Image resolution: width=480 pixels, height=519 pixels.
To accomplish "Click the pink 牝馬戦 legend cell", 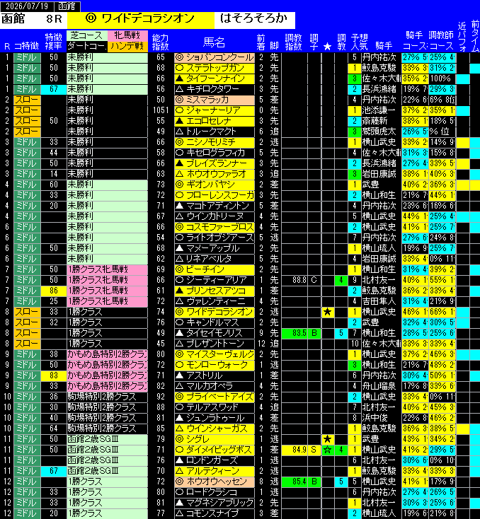I will 127,35.
